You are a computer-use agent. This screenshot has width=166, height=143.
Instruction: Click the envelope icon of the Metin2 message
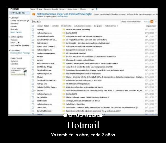pyautogui.click(x=64, y=57)
